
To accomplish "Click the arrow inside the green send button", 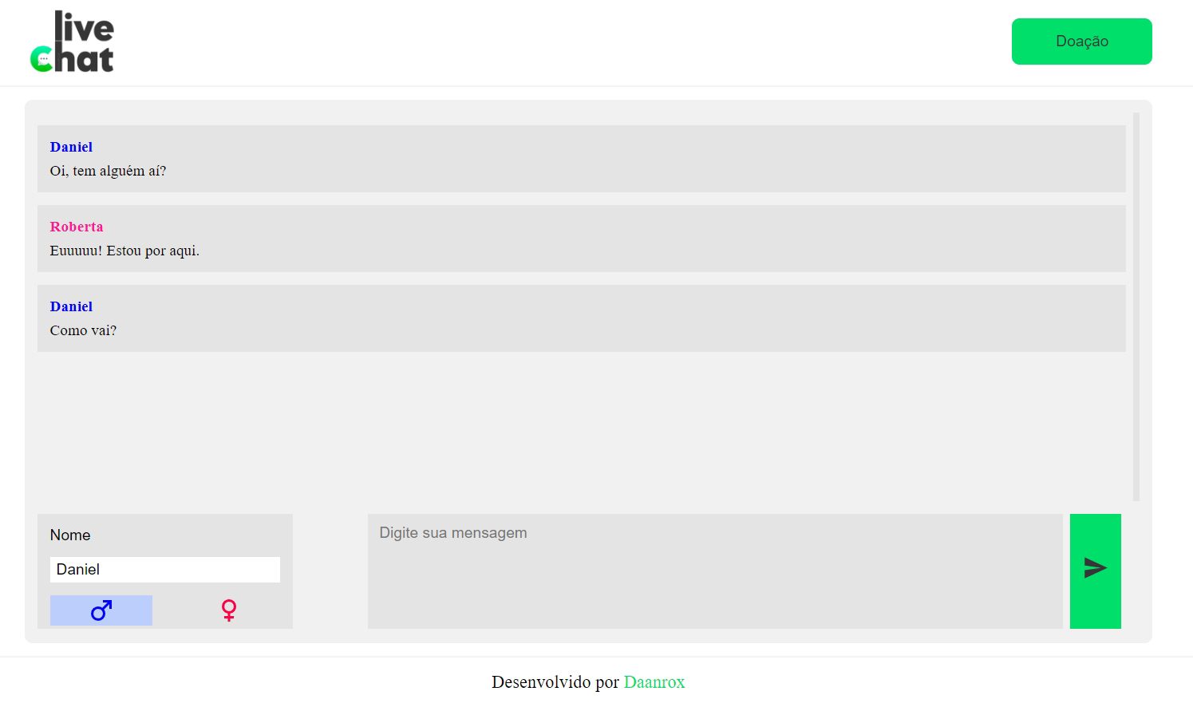I will 1095,568.
